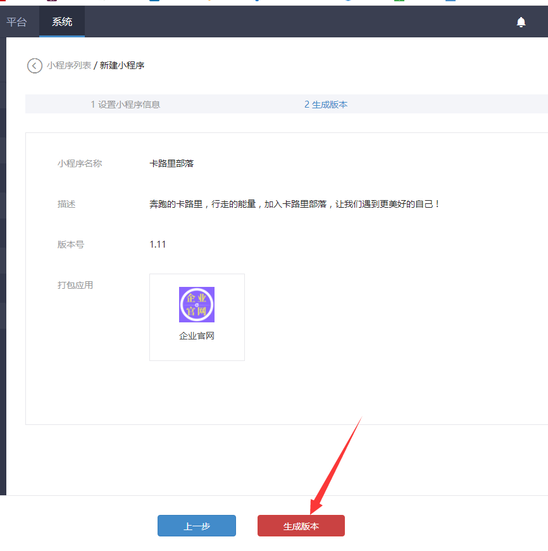Click the 小程序名称 field label
548x551 pixels.
tap(80, 163)
